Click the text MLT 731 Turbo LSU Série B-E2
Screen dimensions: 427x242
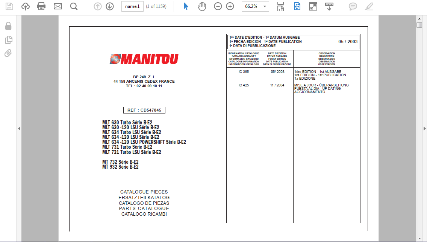[x=132, y=152]
